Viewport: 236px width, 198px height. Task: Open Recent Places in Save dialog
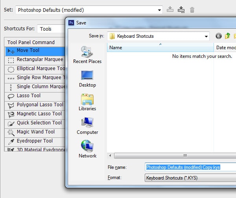[x=87, y=55]
